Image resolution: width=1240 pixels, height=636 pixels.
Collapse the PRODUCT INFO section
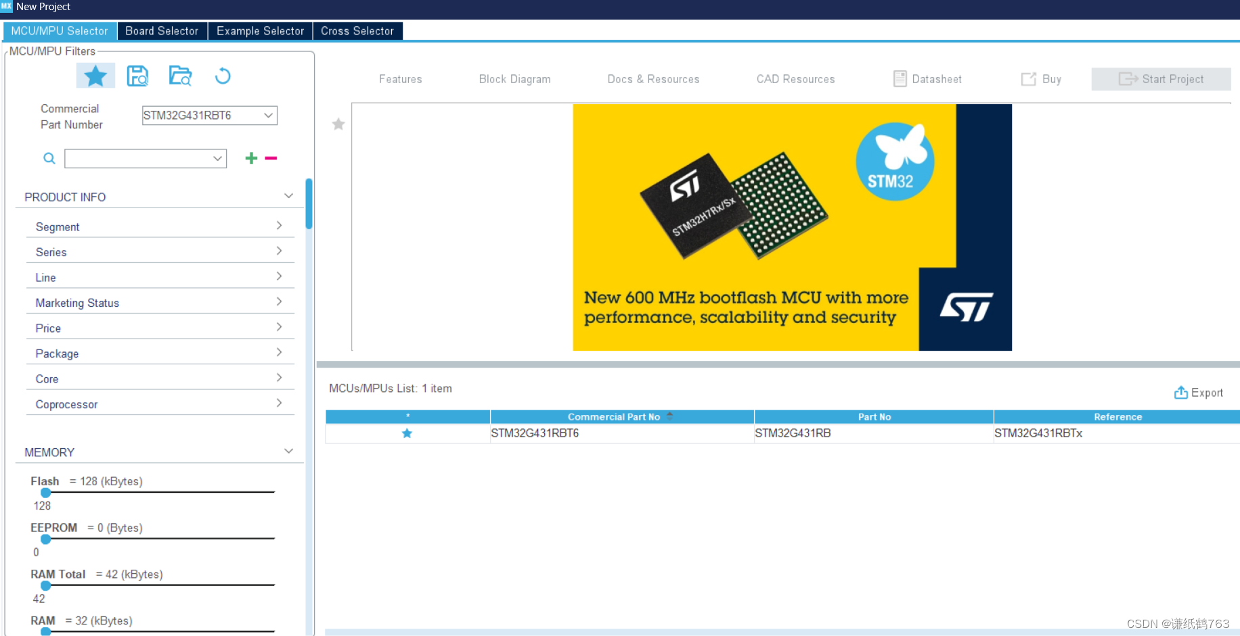[x=288, y=196]
